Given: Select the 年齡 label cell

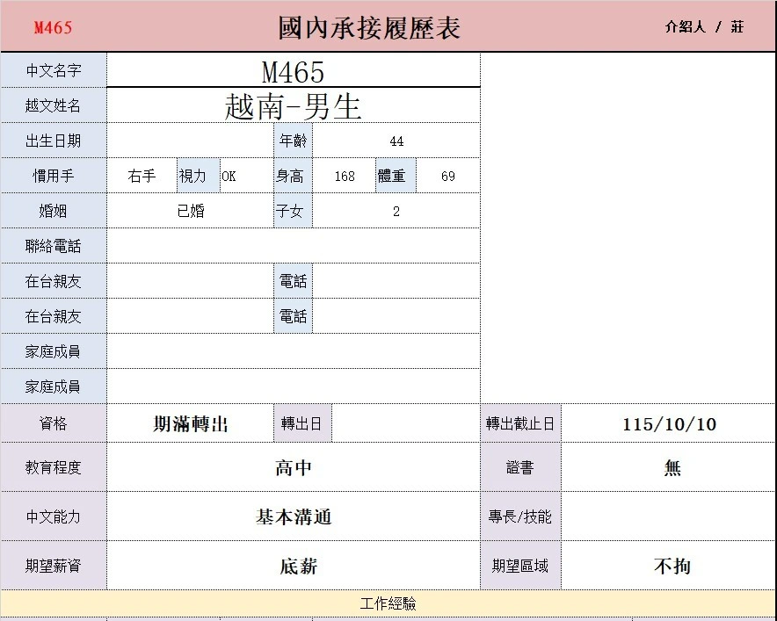Looking at the screenshot, I should (x=293, y=141).
